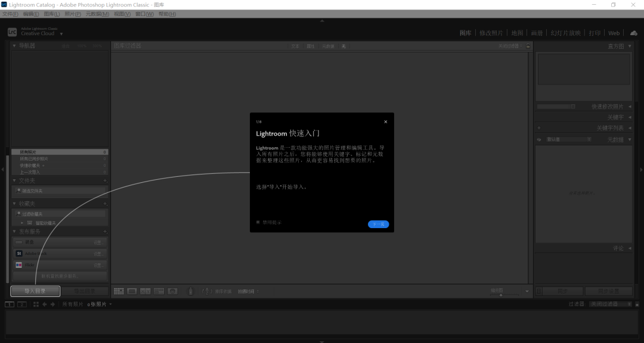
Task: Toggle the filter lock icon
Action: click(528, 46)
